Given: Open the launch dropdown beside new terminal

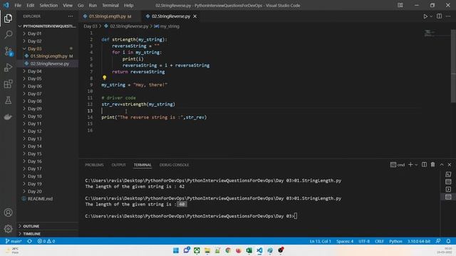Looking at the screenshot, I should (x=416, y=164).
